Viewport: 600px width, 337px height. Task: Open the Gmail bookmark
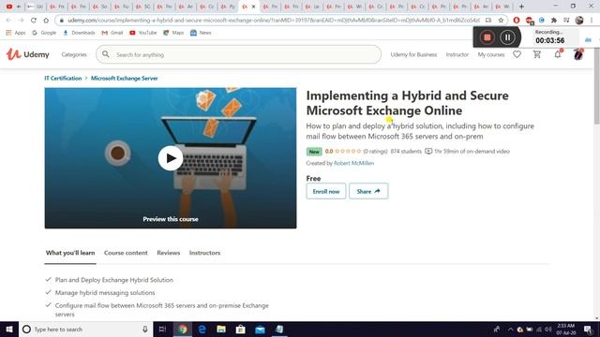click(x=112, y=33)
